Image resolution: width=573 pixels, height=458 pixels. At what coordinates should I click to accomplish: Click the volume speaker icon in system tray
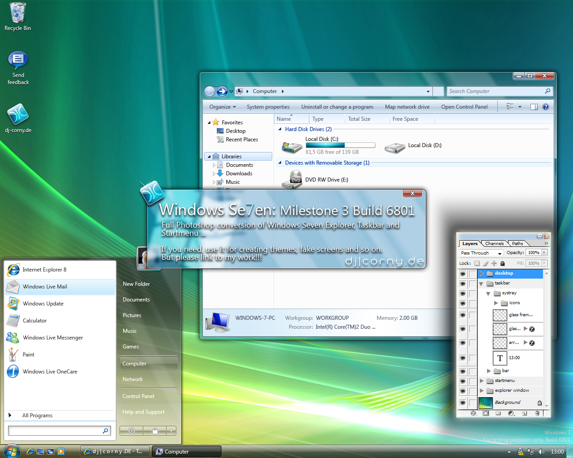click(542, 452)
